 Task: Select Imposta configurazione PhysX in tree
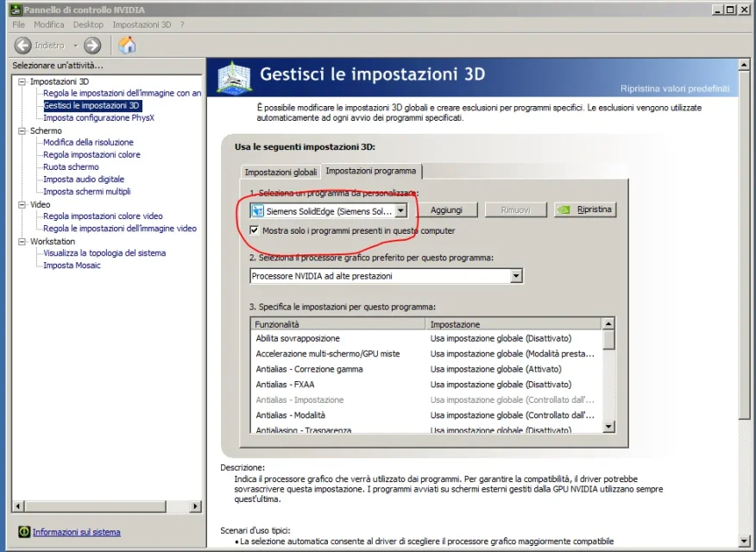point(98,118)
